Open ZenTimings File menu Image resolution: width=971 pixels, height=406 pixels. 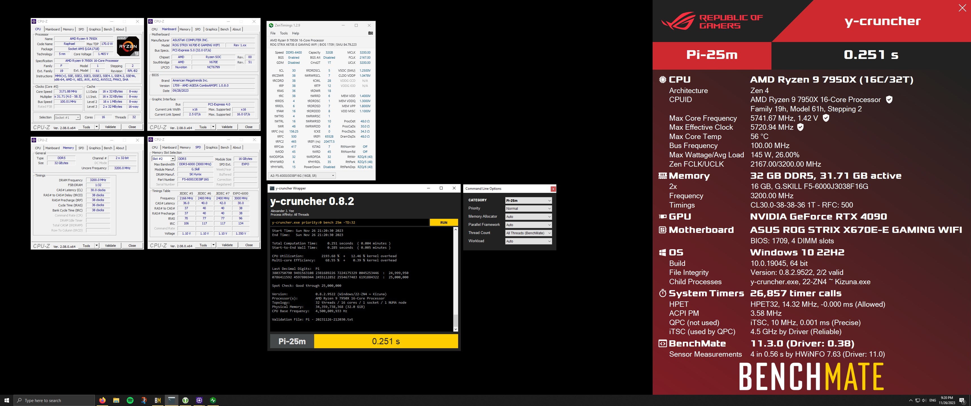(272, 33)
